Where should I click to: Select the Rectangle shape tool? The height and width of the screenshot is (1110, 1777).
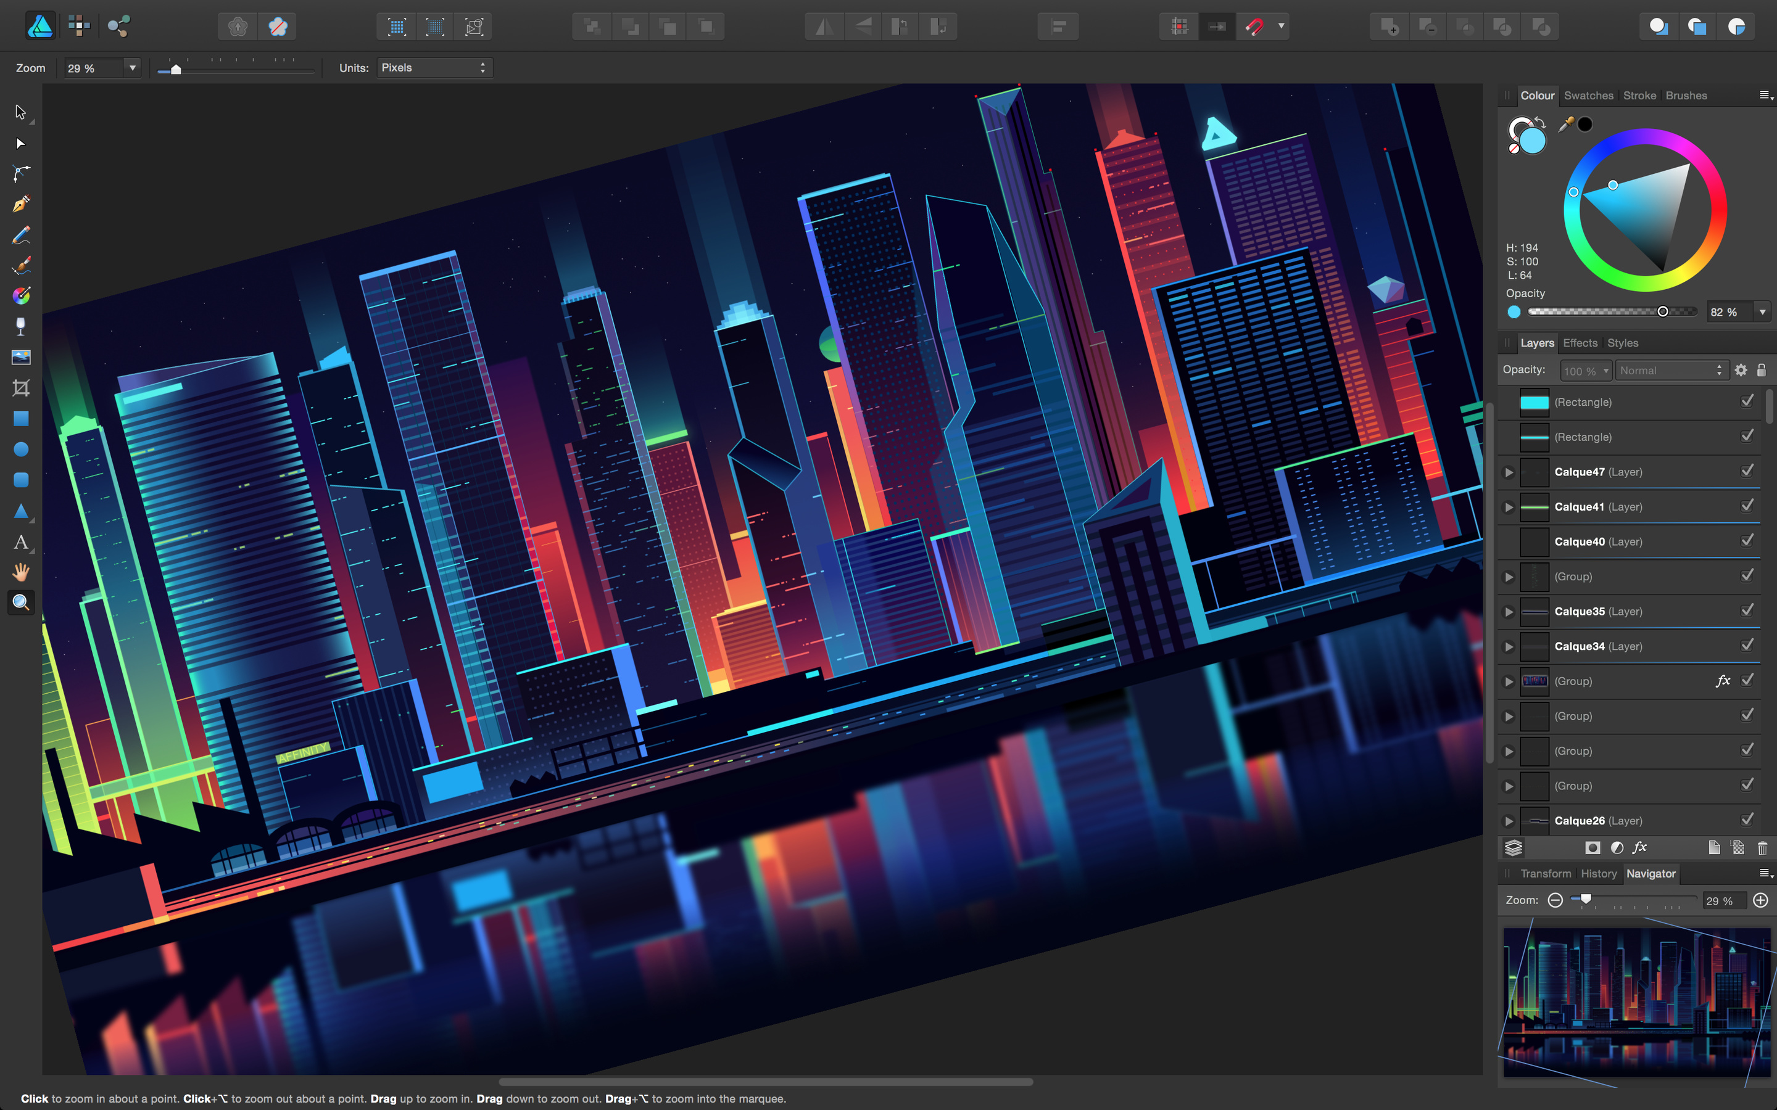[x=20, y=419]
